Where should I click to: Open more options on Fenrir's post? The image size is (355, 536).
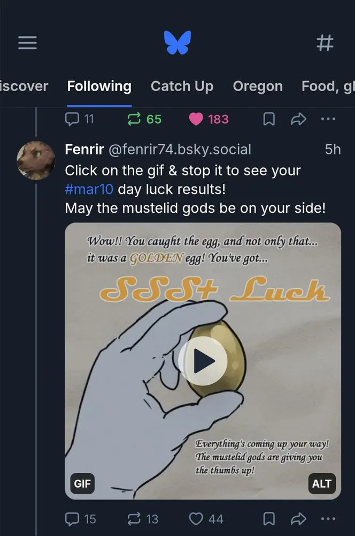click(328, 518)
